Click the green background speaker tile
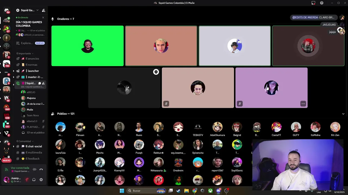 point(88,46)
